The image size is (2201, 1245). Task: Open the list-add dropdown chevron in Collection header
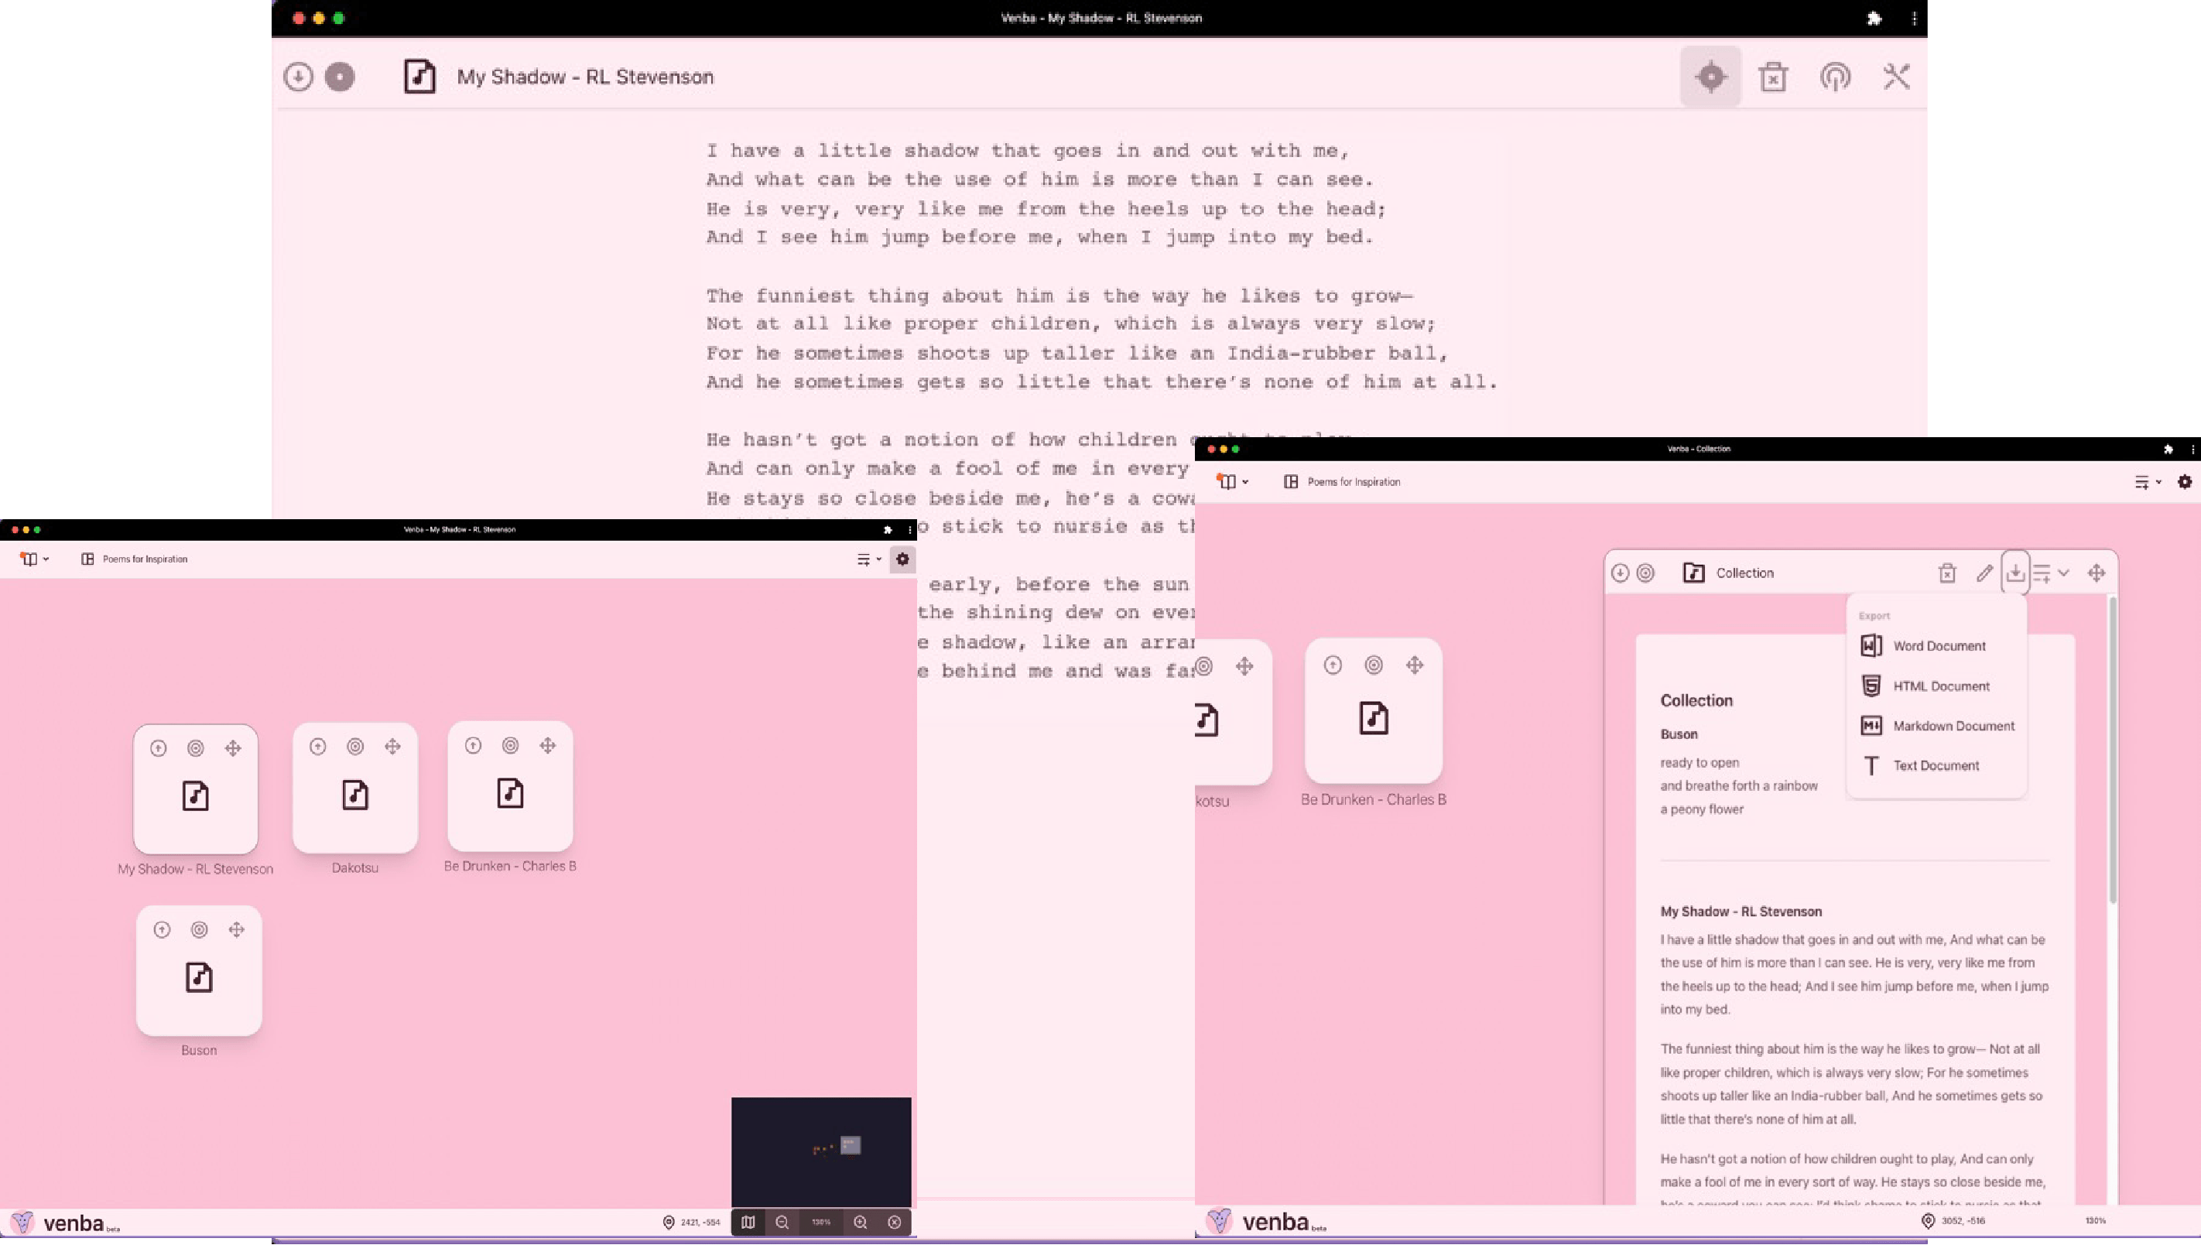(x=2062, y=573)
